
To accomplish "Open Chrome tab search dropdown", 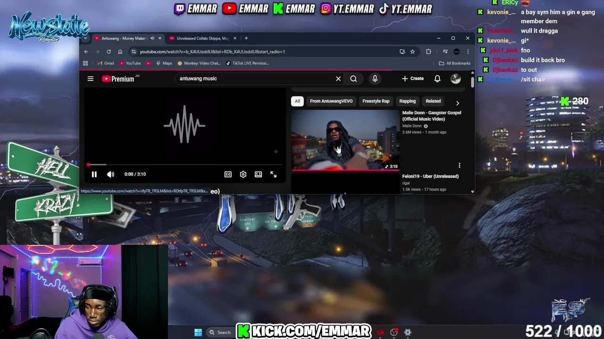I will click(85, 38).
